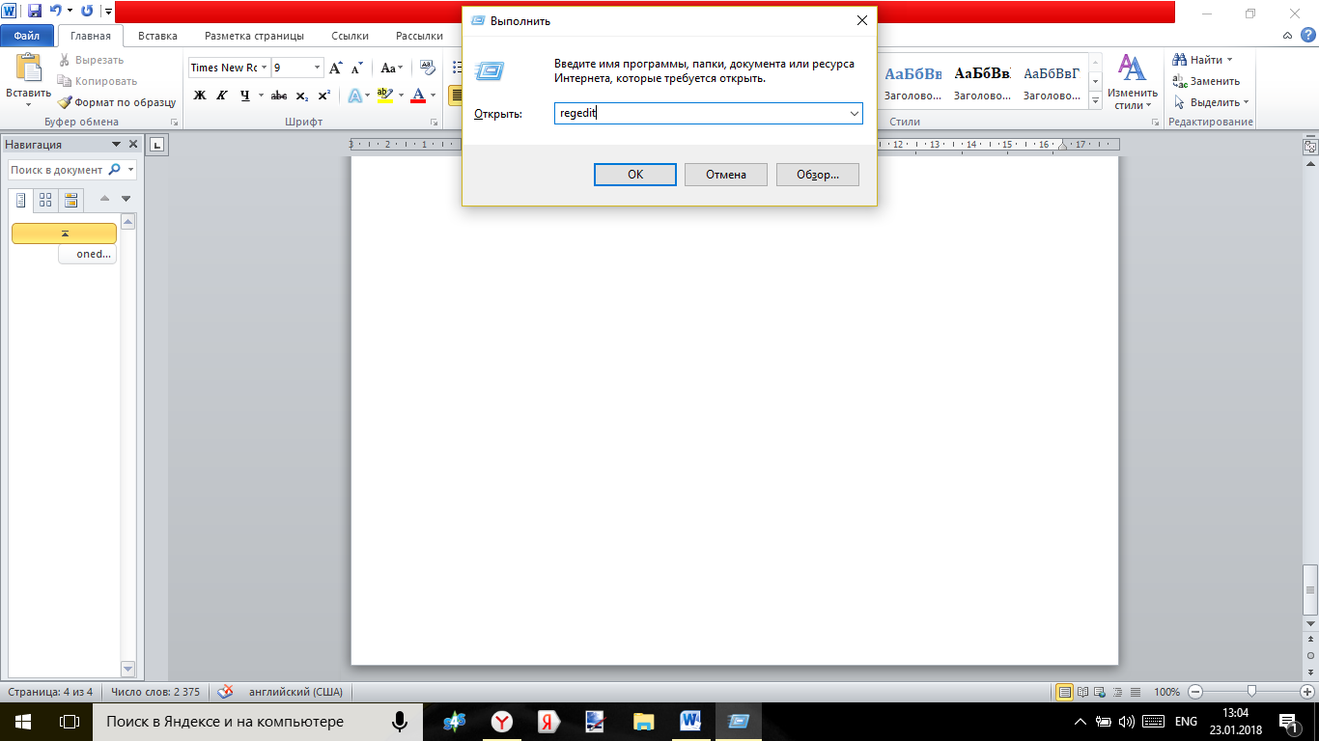Click the navigation document search field
Image resolution: width=1319 pixels, height=741 pixels.
point(58,170)
